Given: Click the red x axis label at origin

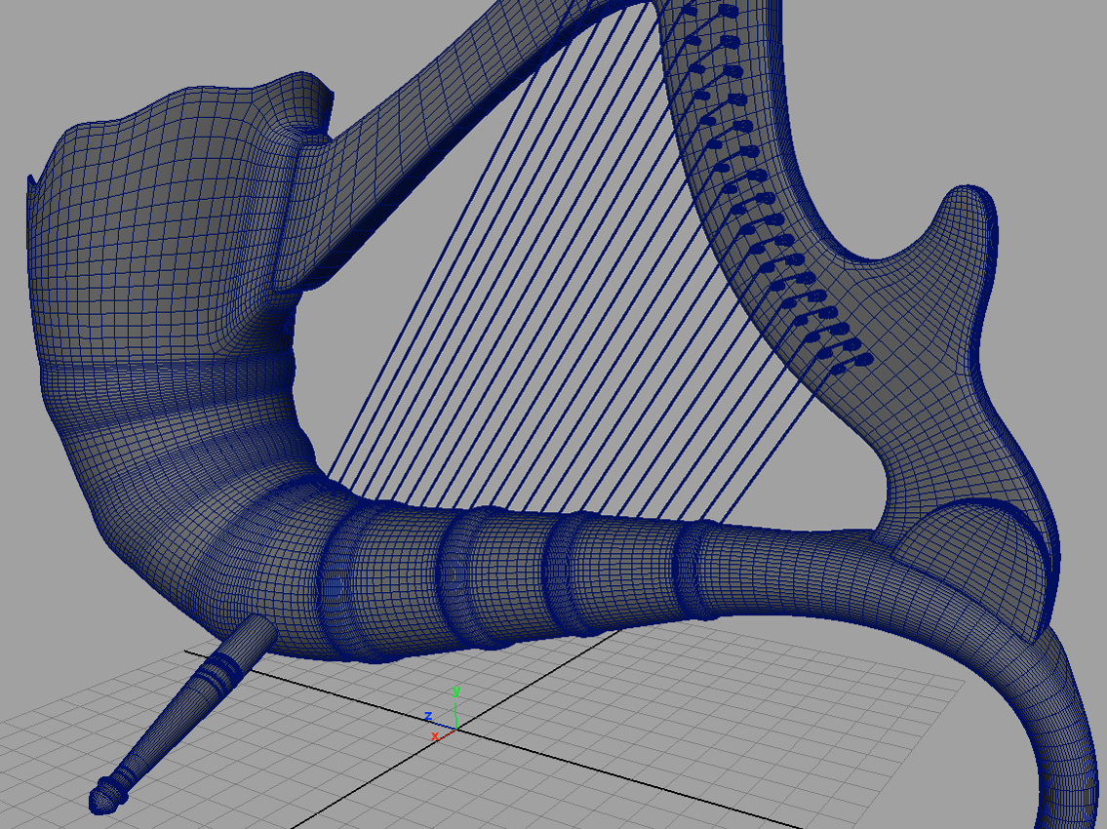Looking at the screenshot, I should [435, 736].
